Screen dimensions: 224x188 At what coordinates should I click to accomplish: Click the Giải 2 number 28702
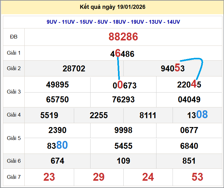[x=74, y=69]
